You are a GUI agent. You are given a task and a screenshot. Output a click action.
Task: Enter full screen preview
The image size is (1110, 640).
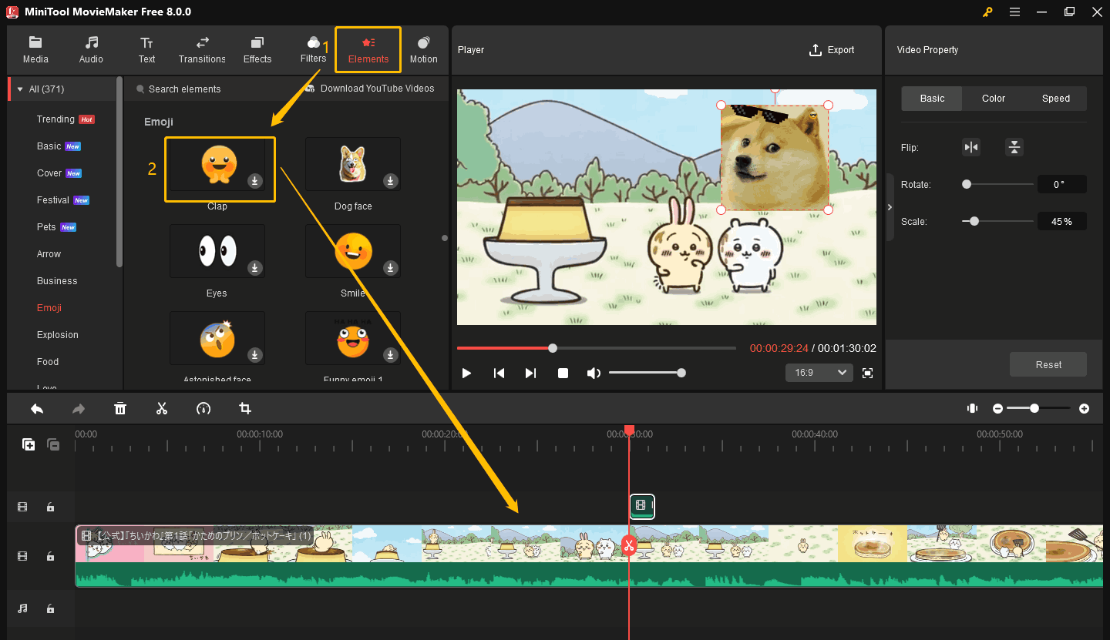click(x=867, y=373)
